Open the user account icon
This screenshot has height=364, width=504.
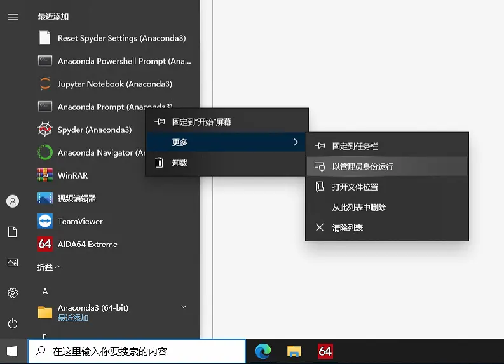tap(13, 201)
